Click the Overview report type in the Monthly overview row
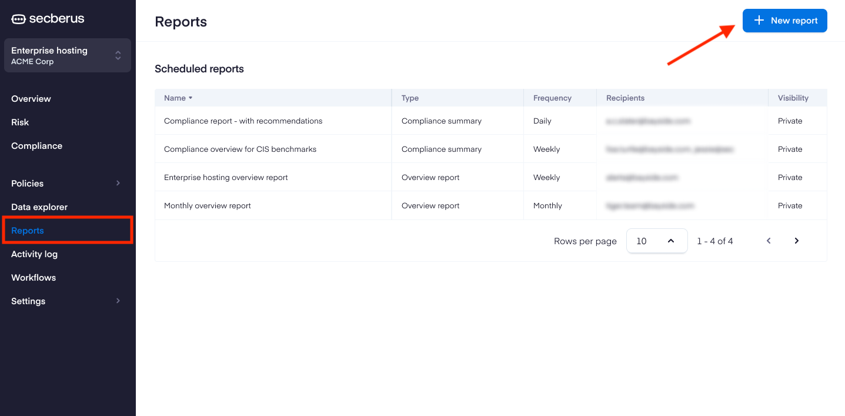The image size is (845, 416). click(x=430, y=206)
